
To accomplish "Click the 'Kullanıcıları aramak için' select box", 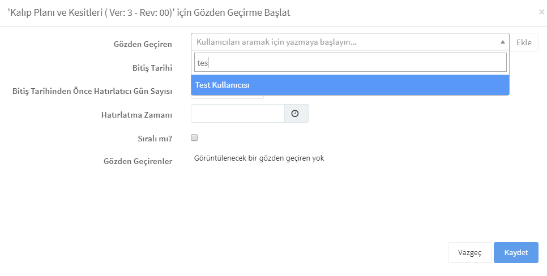I will pyautogui.click(x=351, y=42).
